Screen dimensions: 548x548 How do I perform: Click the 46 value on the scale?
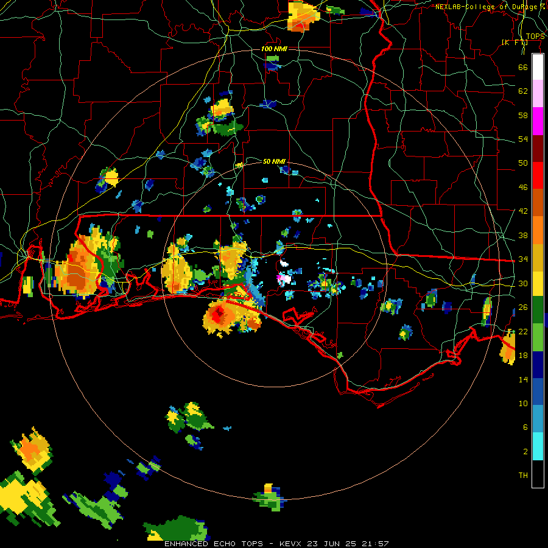pyautogui.click(x=523, y=188)
